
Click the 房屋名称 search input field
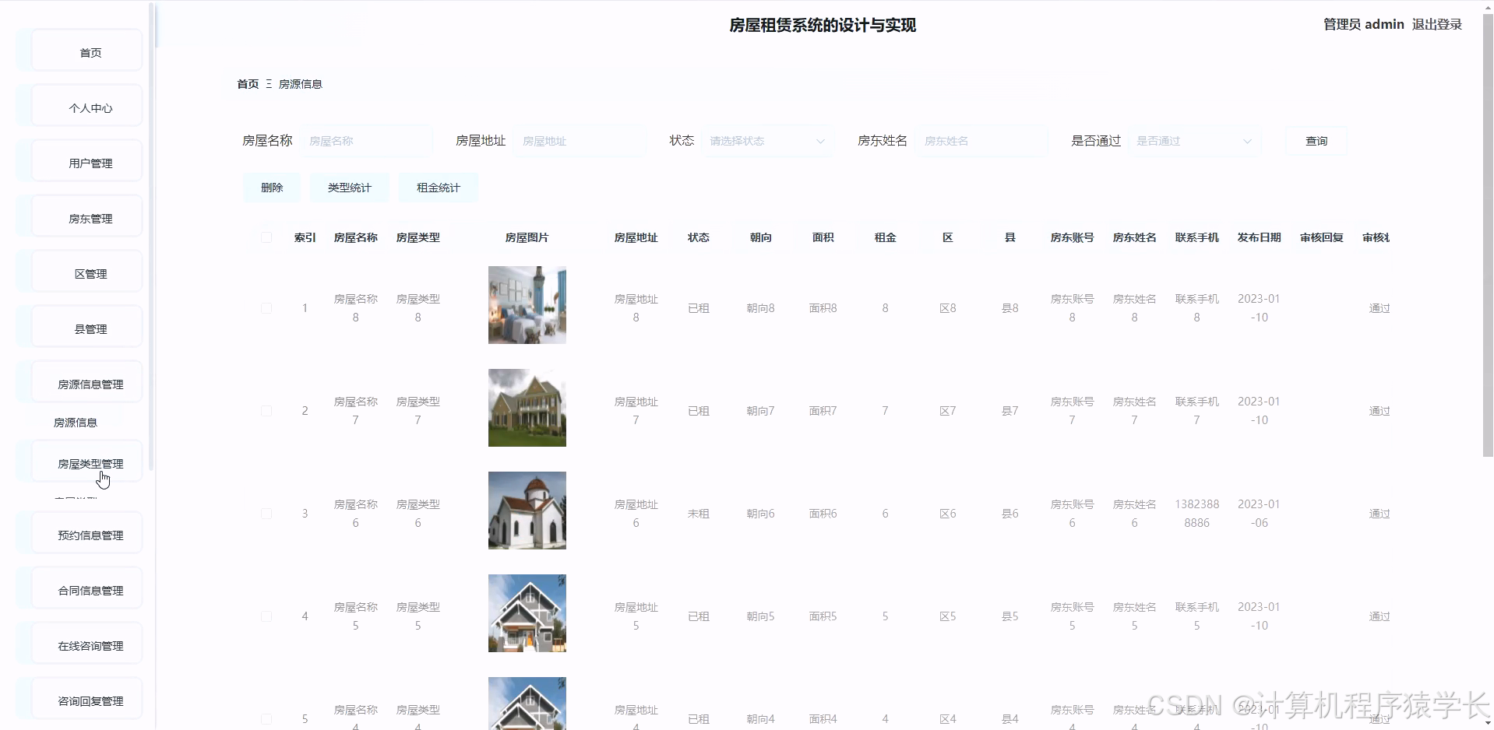click(x=366, y=141)
